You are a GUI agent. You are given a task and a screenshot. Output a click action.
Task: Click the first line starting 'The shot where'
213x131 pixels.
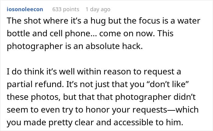click(103, 21)
